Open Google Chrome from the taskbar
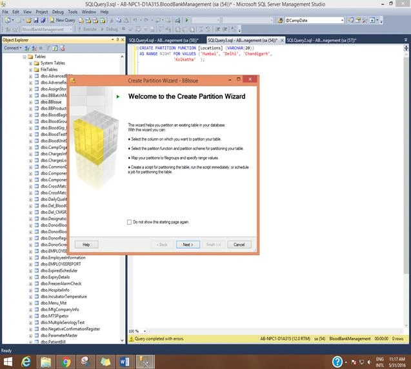This screenshot has height=369, width=411. tap(66, 362)
